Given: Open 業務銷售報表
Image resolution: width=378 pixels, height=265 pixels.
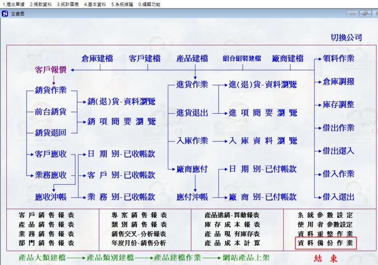Looking at the screenshot, I should pos(47,234).
